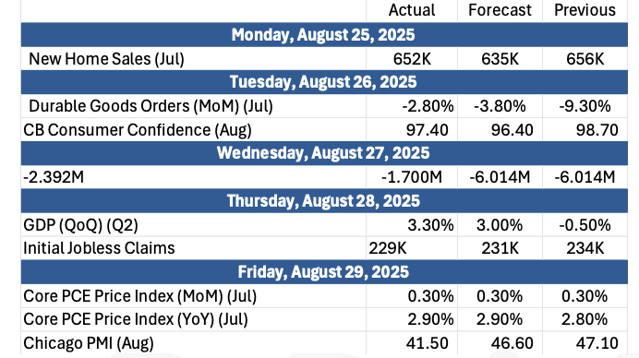Click Initial Jobless Claims actual 229K

point(412,248)
